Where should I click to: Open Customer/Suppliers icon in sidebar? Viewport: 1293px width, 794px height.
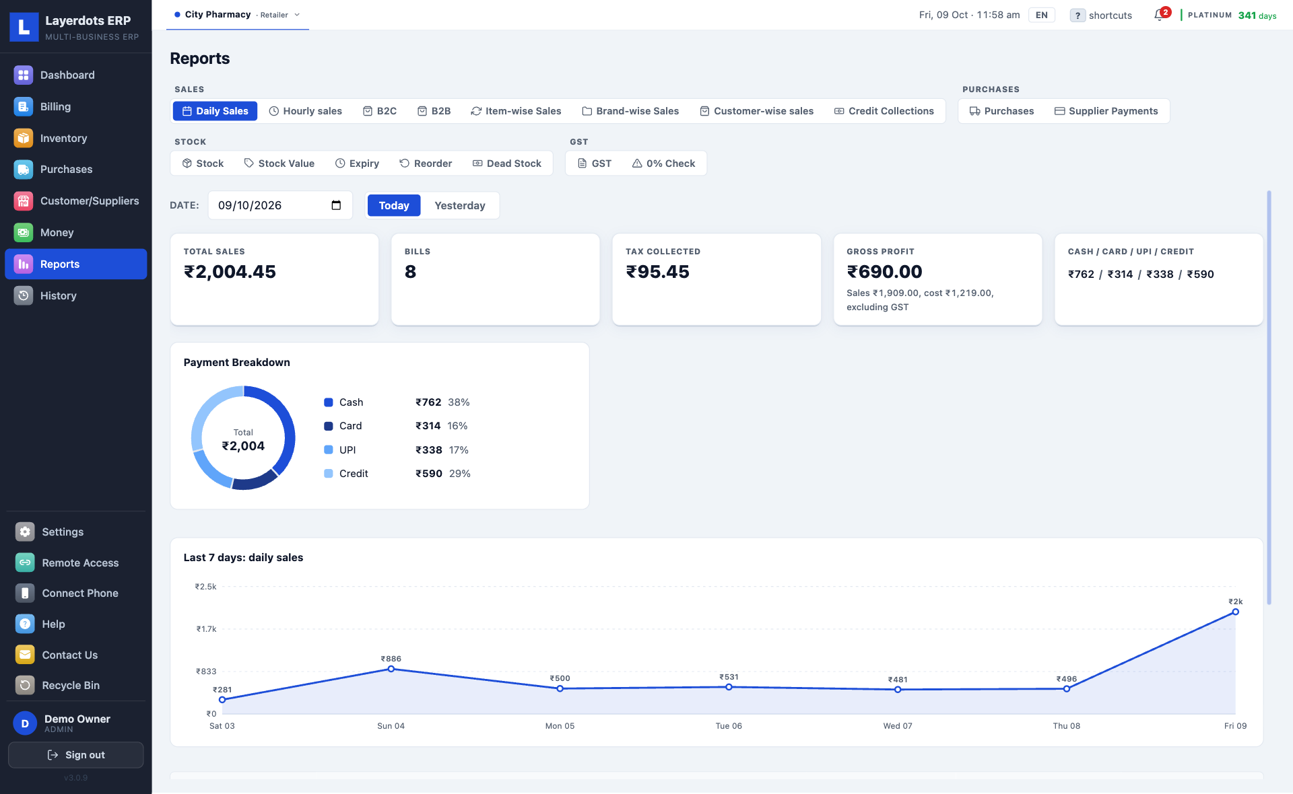point(24,201)
